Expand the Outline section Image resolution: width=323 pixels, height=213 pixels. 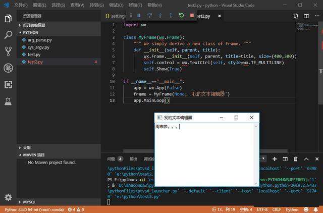click(x=59, y=147)
